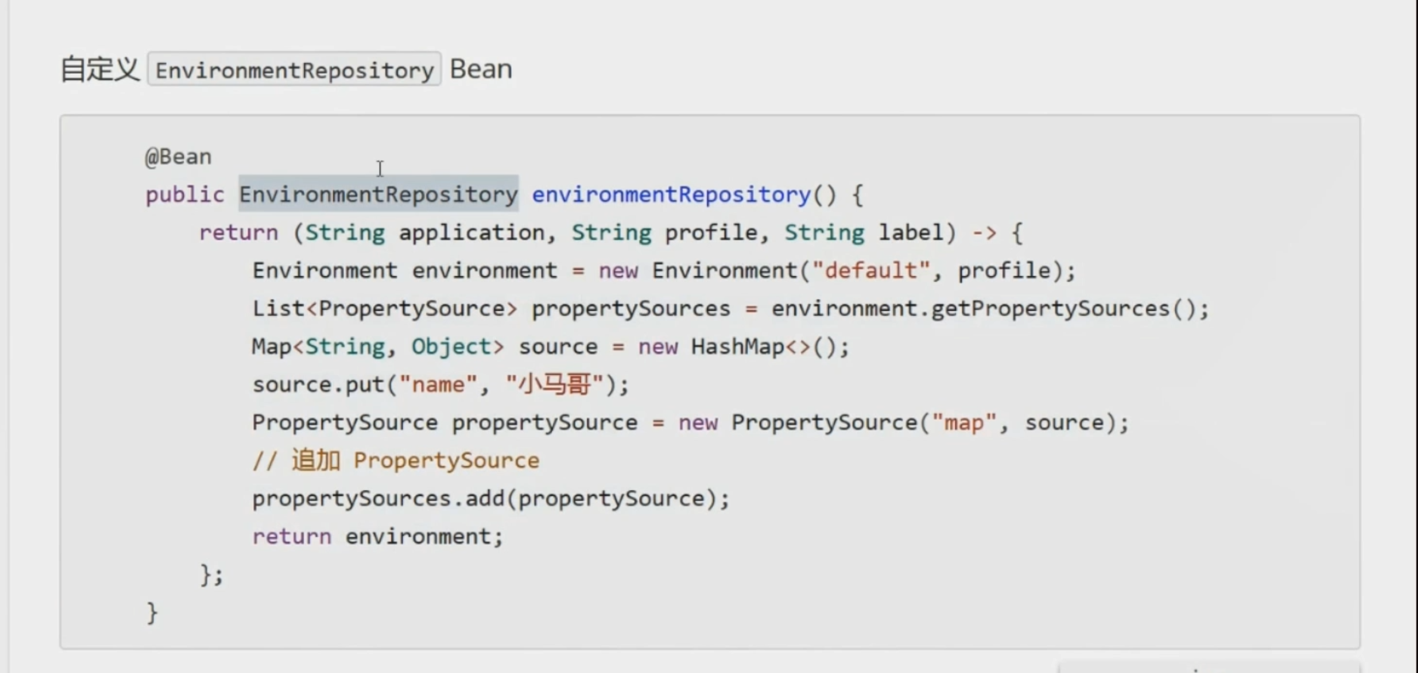Click the highlighted EnvironmentRepository return type
The width and height of the screenshot is (1418, 673).
378,194
